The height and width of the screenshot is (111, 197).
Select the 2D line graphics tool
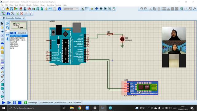tap(2, 80)
